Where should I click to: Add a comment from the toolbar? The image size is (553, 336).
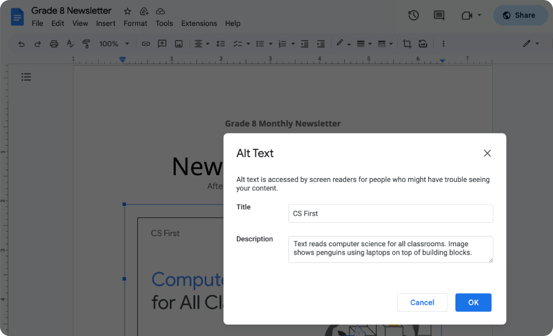162,44
